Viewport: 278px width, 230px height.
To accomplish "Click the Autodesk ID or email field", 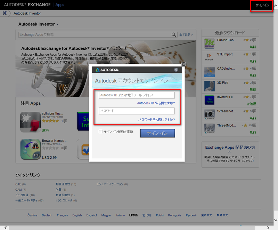I will [137, 95].
